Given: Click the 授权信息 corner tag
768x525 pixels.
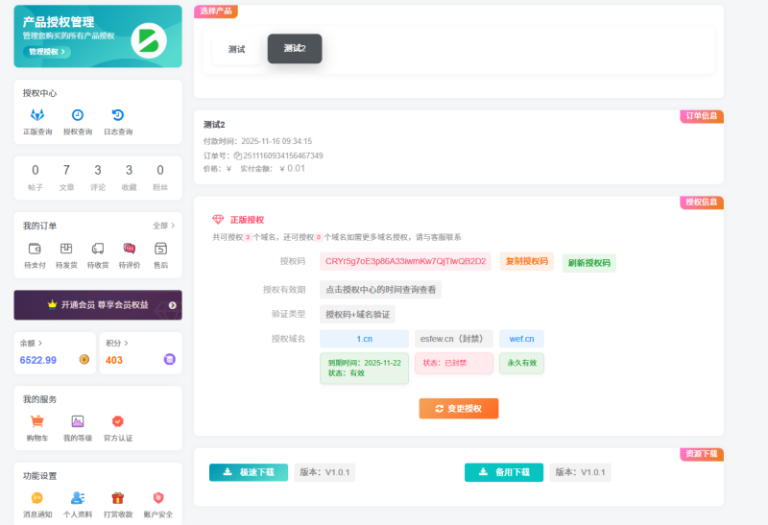Looking at the screenshot, I should [702, 203].
